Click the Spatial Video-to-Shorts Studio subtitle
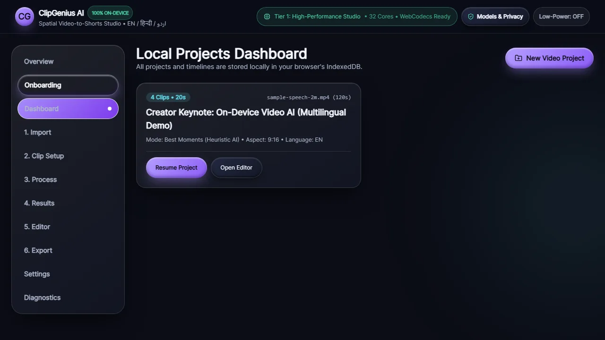Viewport: 605px width, 340px height. pyautogui.click(x=102, y=24)
